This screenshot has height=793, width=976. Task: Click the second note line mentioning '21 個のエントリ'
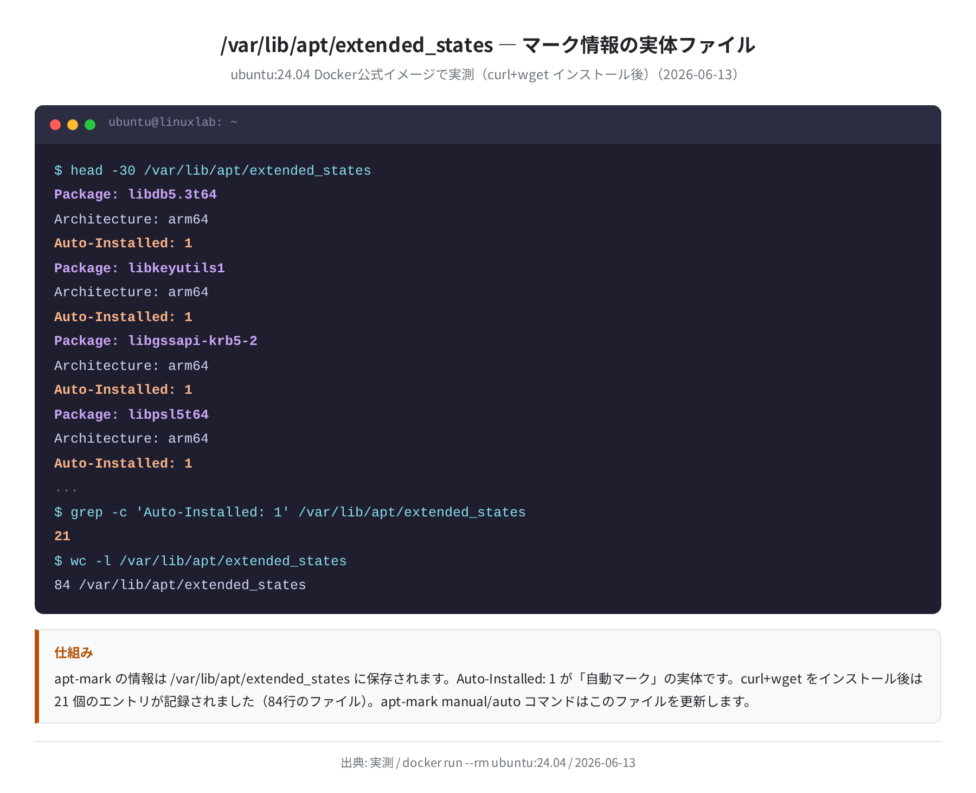click(404, 701)
